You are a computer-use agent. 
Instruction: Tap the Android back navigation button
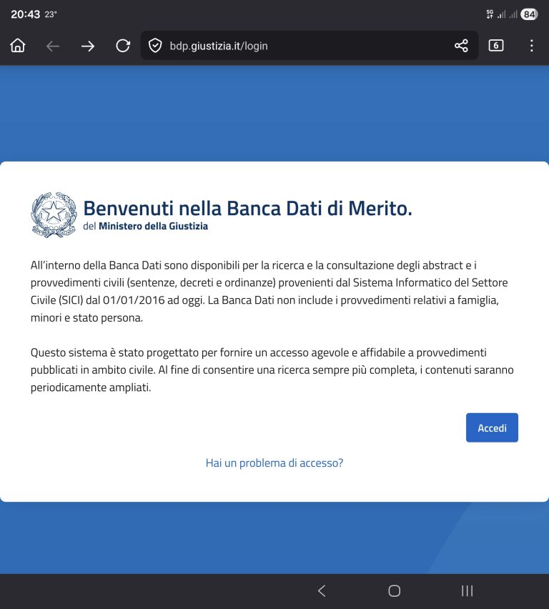pyautogui.click(x=322, y=590)
